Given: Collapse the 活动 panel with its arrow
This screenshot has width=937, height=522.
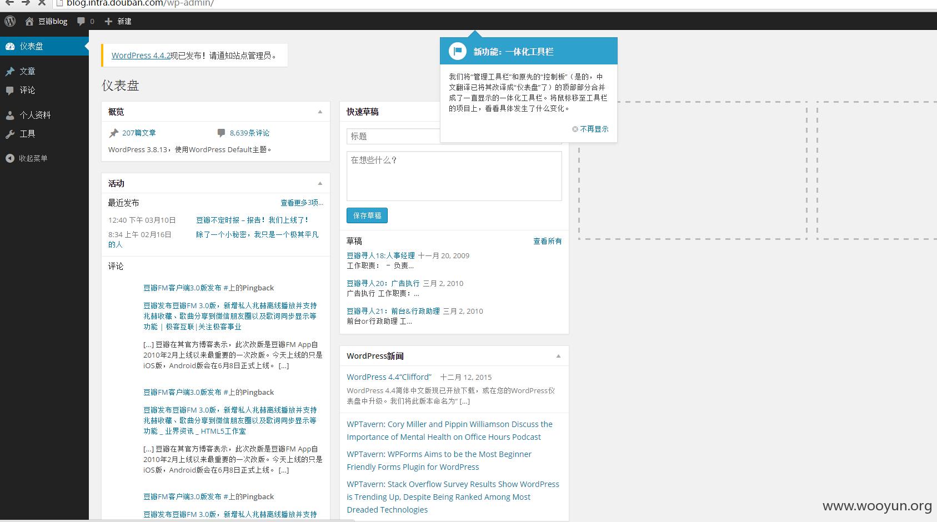Looking at the screenshot, I should coord(320,183).
